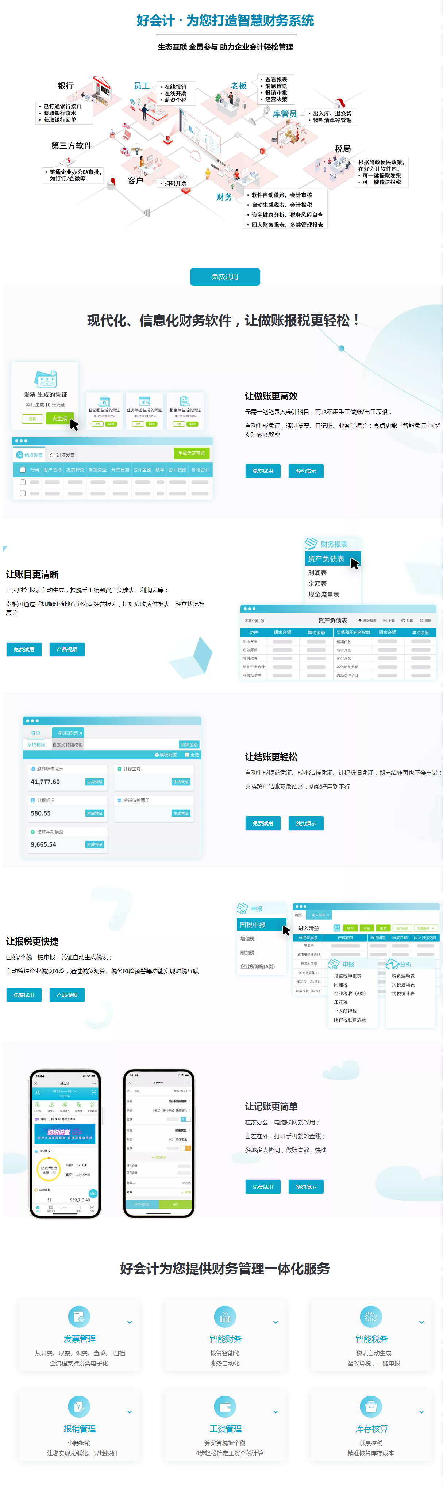Click 免费试用 button below the ecosystem diagram
Screen dimensions: 443x1487
pyautogui.click(x=225, y=277)
